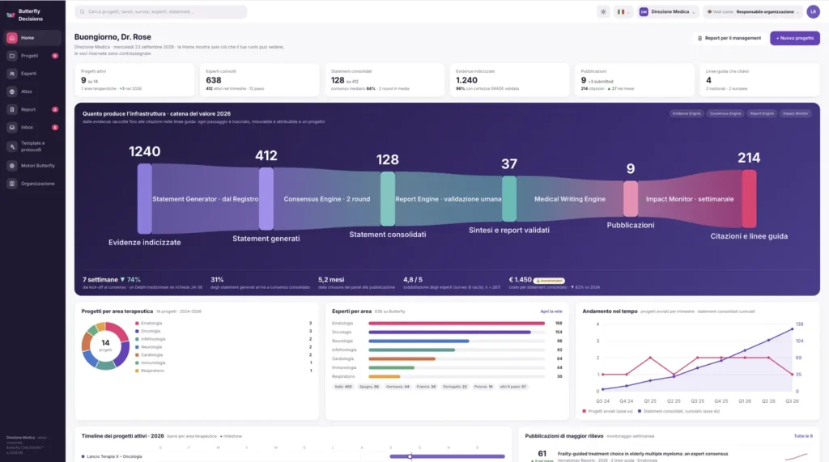Open Progetti attivi stat card
Image resolution: width=829 pixels, height=462 pixels.
(134, 80)
